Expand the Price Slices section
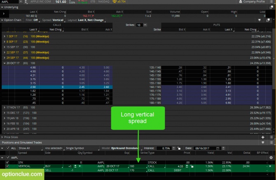 coord(2,137)
